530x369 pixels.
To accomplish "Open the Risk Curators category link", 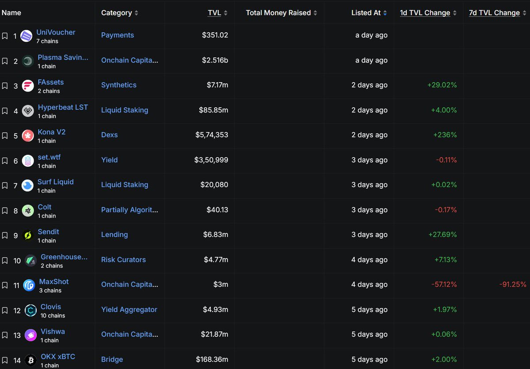I will (x=123, y=260).
